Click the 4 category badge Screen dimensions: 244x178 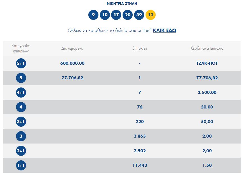tap(21, 107)
